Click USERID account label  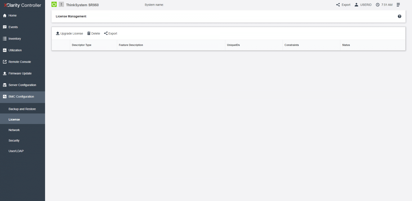pyautogui.click(x=366, y=5)
